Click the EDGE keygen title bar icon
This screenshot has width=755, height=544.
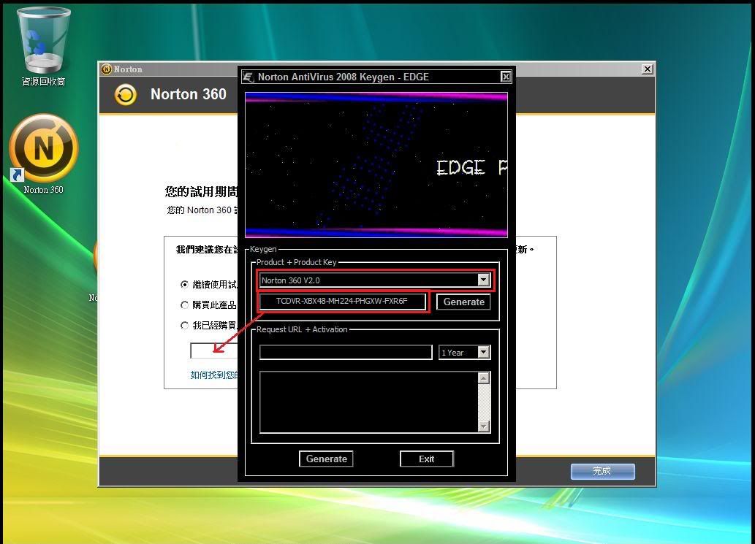[248, 77]
